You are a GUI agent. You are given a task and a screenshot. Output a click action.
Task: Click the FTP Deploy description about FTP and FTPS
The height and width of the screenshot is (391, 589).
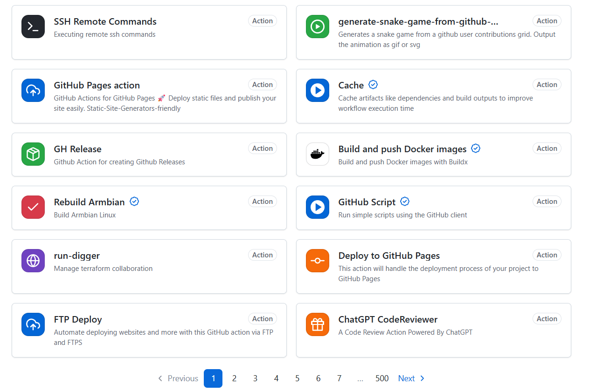click(x=164, y=337)
